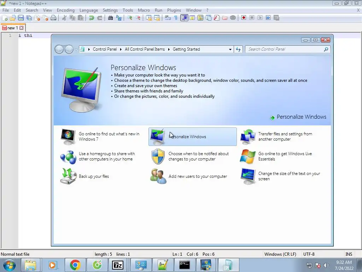Click the Save All toolbar icon
This screenshot has height=272, width=362.
29,18
